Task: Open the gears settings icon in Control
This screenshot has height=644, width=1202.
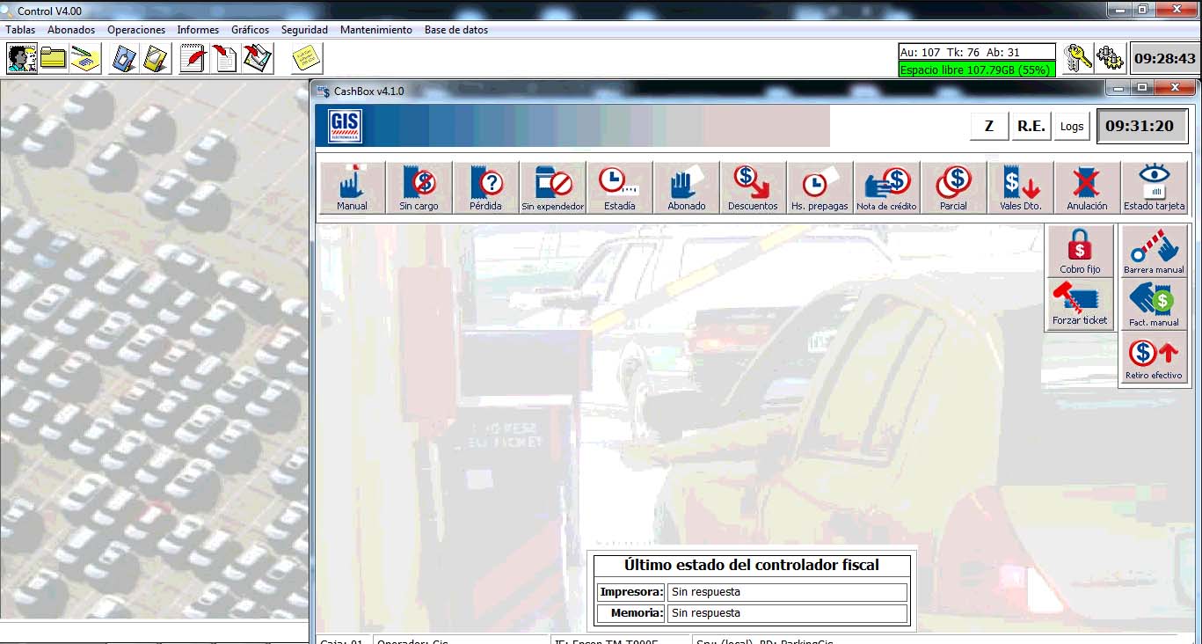Action: pyautogui.click(x=1109, y=59)
